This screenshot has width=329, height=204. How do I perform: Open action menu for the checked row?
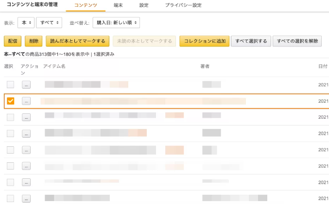[x=26, y=101]
